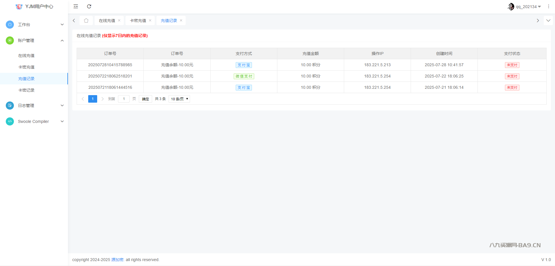The image size is (555, 266).
Task: Click the refresh icon in top bar
Action: pos(89,6)
